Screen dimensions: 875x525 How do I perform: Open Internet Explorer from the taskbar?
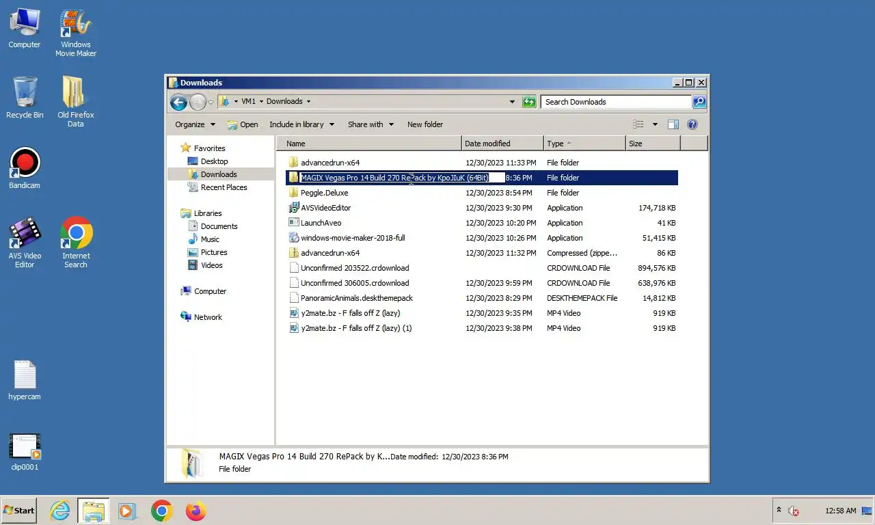[60, 511]
